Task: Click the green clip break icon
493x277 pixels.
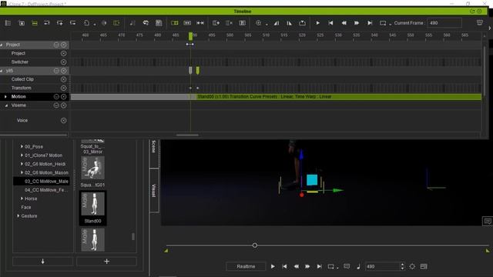Action: 175,23
